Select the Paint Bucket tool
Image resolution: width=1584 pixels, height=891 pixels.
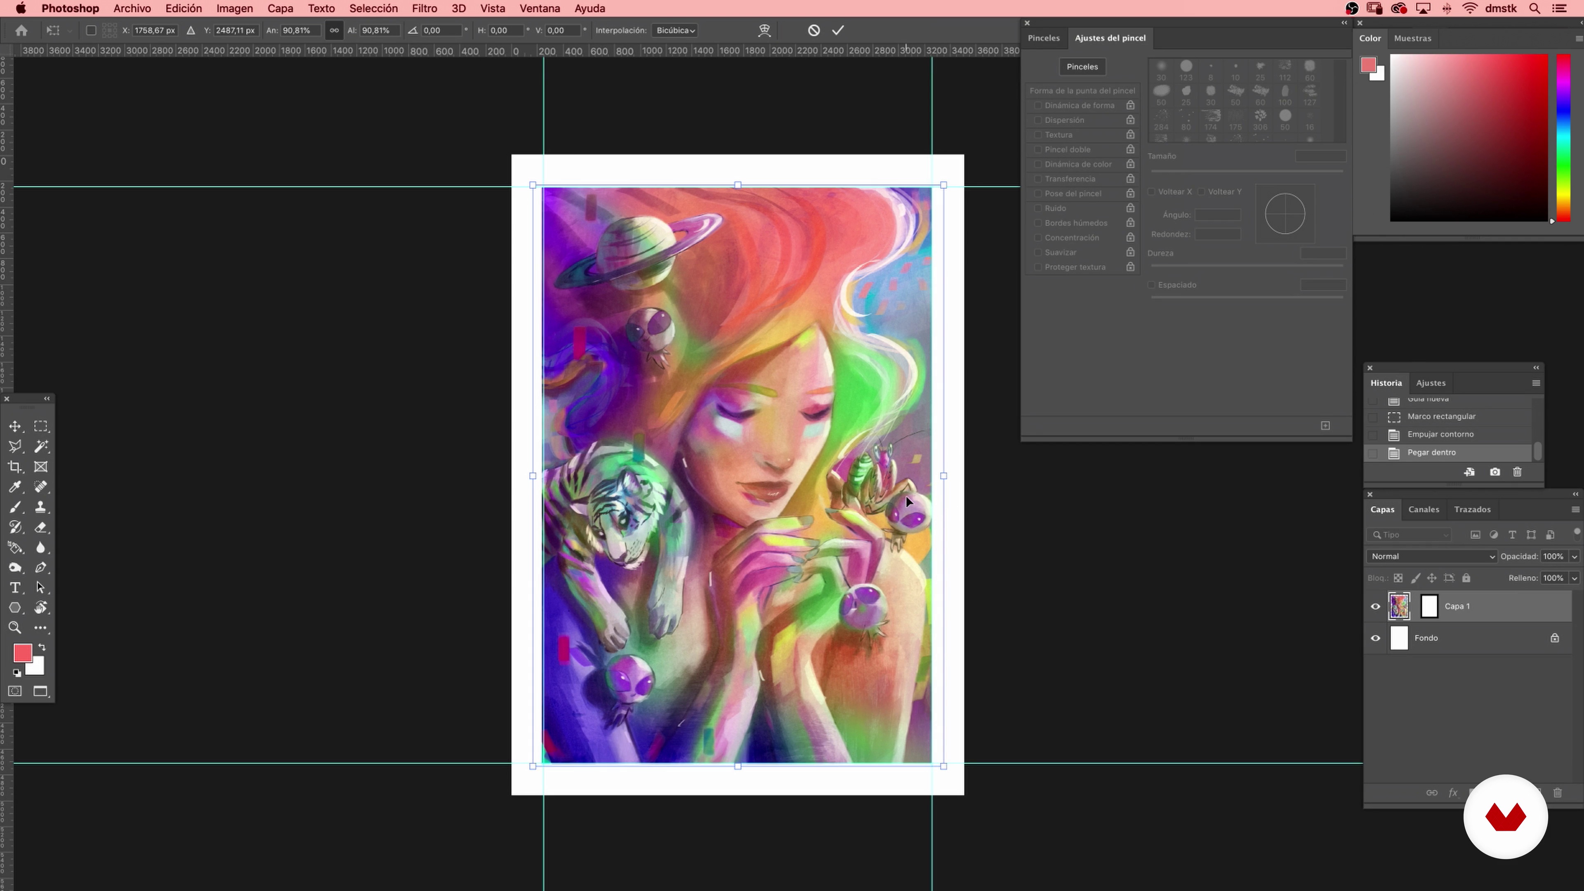(x=15, y=547)
